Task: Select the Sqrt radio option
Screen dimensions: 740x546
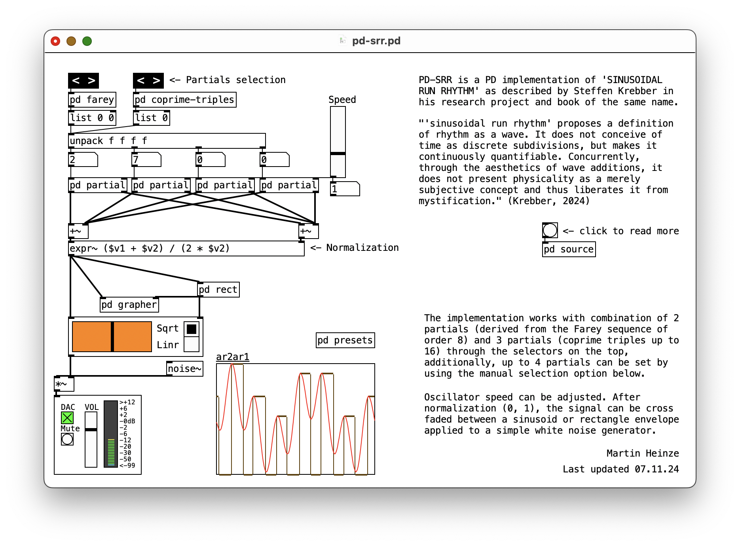Action: click(192, 329)
